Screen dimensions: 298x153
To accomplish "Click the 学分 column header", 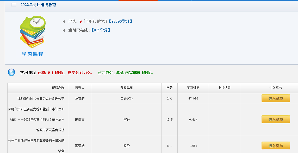I will point(169,88).
